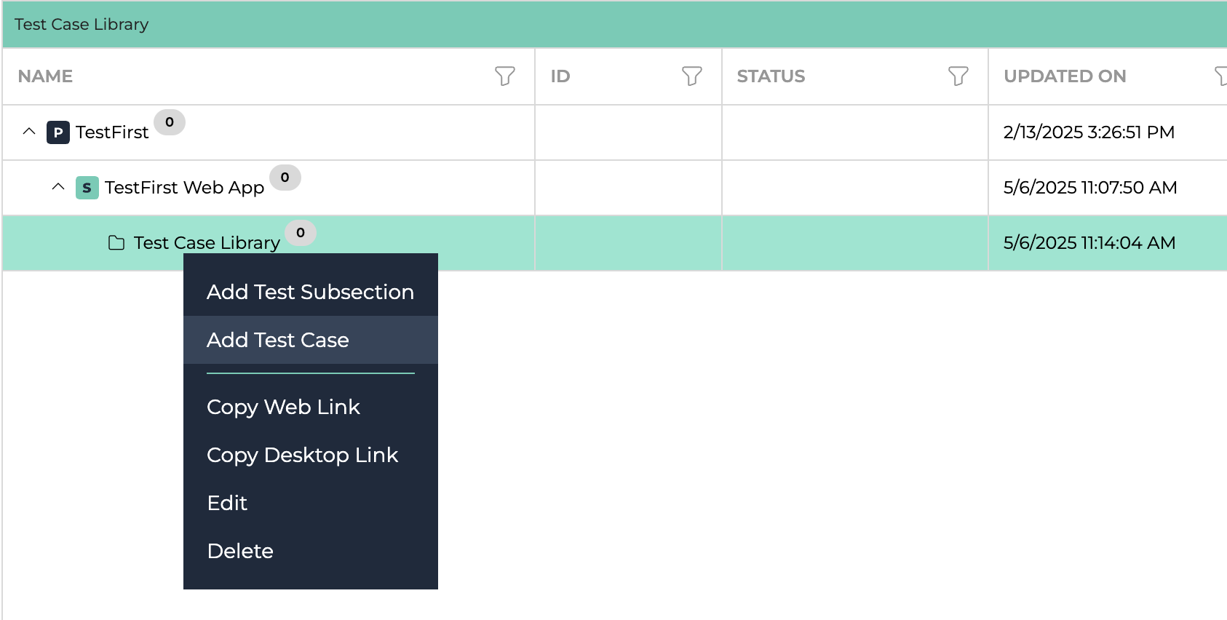Choose Add Test Subsection from context menu
The height and width of the screenshot is (620, 1227).
(x=310, y=292)
